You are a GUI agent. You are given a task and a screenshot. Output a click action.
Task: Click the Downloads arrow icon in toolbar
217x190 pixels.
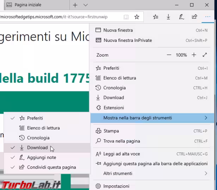pos(168,17)
